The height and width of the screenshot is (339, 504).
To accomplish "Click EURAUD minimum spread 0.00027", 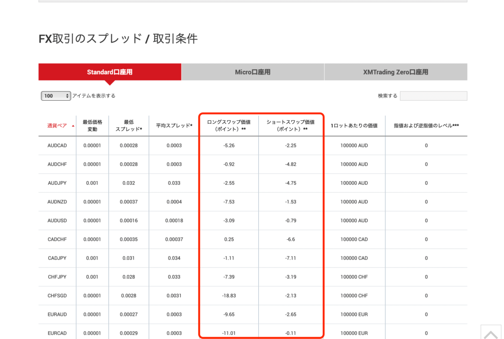I will tap(128, 314).
